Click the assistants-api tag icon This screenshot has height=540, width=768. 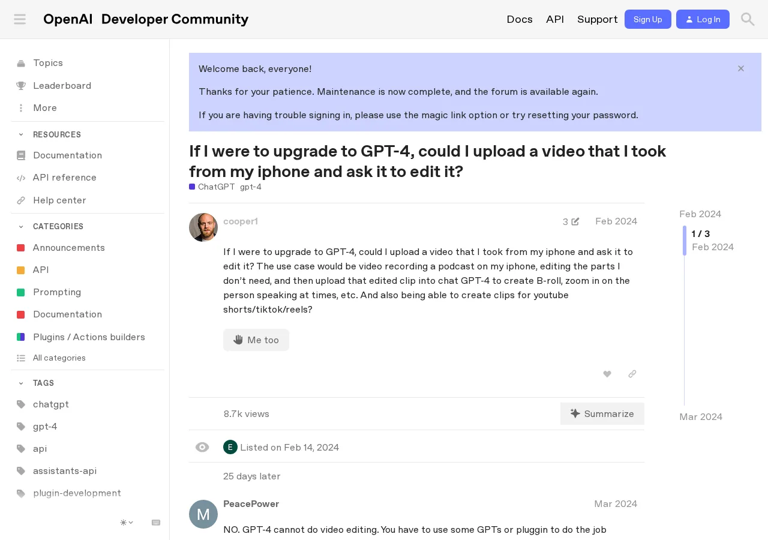click(x=21, y=471)
